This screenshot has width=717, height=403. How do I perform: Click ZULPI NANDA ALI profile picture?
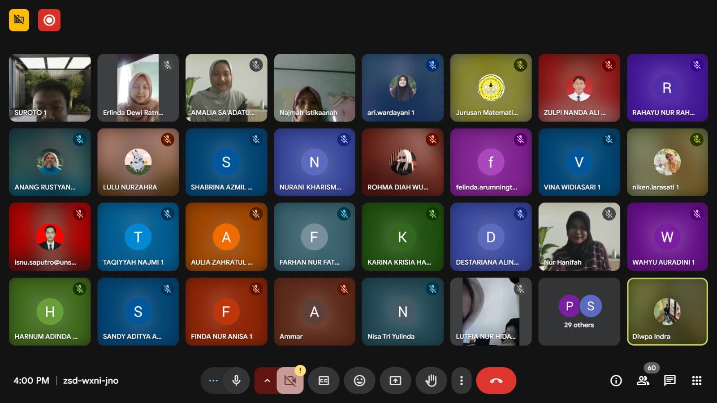tap(579, 88)
